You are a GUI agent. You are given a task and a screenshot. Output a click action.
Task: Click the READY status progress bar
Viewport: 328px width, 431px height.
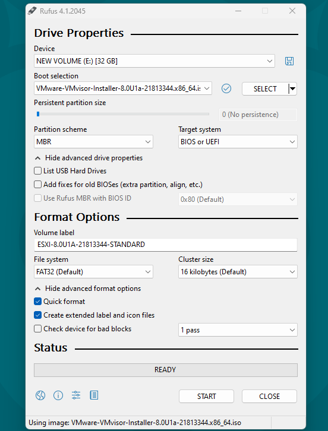[x=166, y=370]
